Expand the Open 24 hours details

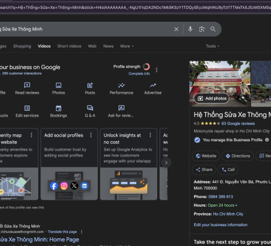coord(222,206)
